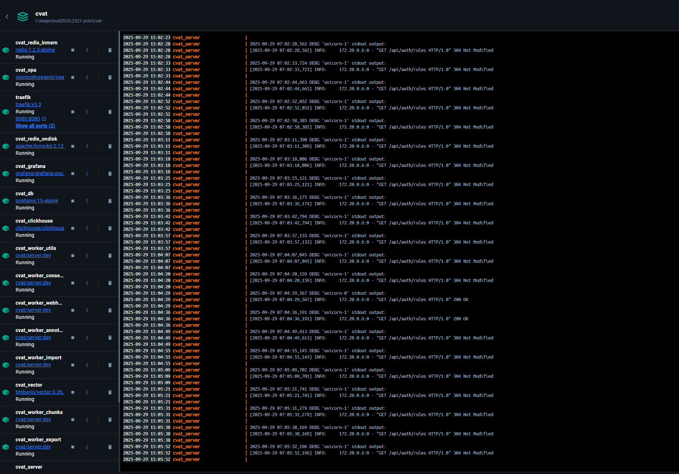679x474 pixels.
Task: Stop the cvat_grafana container
Action: 73,174
